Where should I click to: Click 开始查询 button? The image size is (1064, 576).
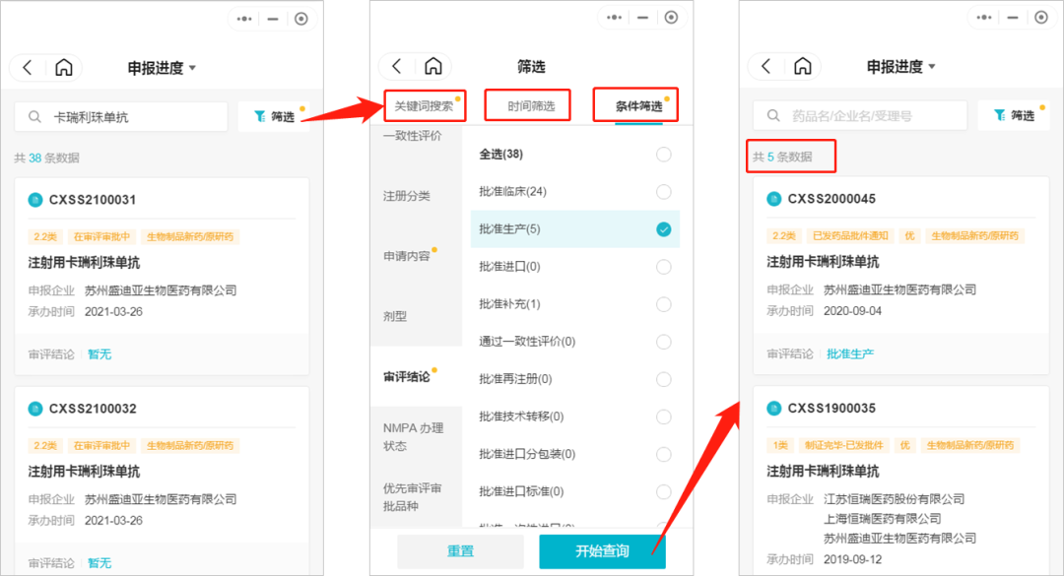pyautogui.click(x=602, y=551)
